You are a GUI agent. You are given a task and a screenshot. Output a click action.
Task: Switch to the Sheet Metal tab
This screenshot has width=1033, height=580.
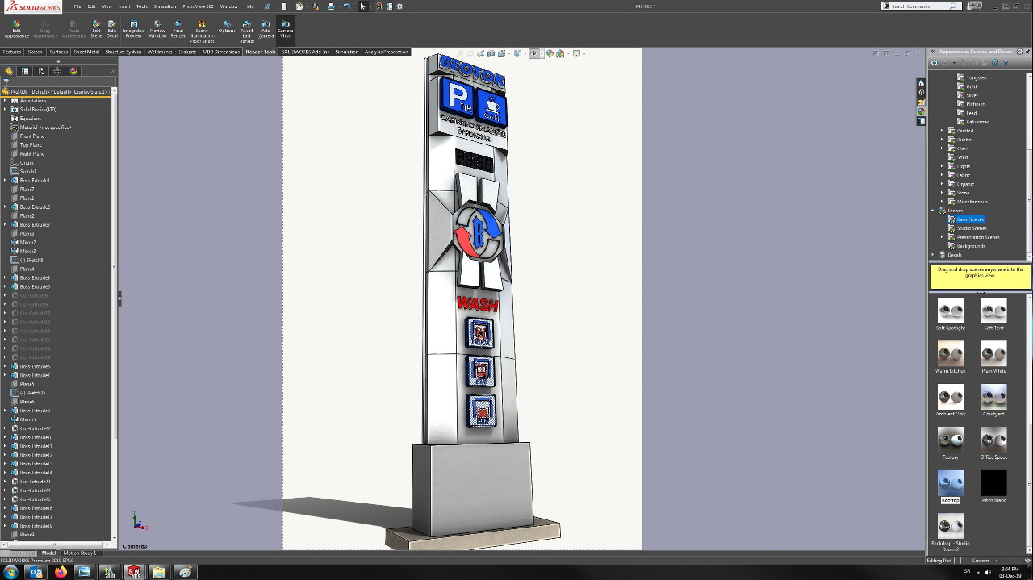coord(86,52)
